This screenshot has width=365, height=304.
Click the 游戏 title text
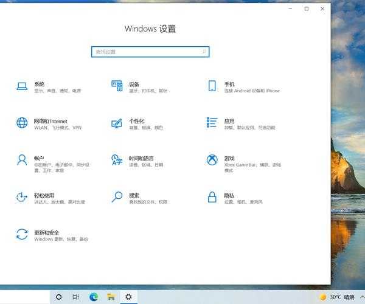(229, 159)
